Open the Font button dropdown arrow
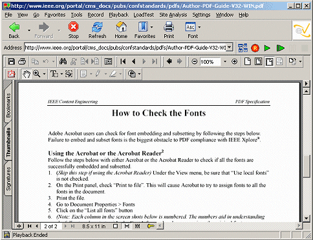 (199, 27)
